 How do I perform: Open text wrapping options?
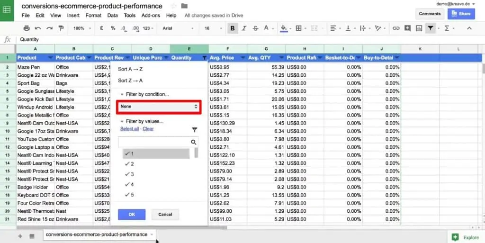(x=365, y=28)
